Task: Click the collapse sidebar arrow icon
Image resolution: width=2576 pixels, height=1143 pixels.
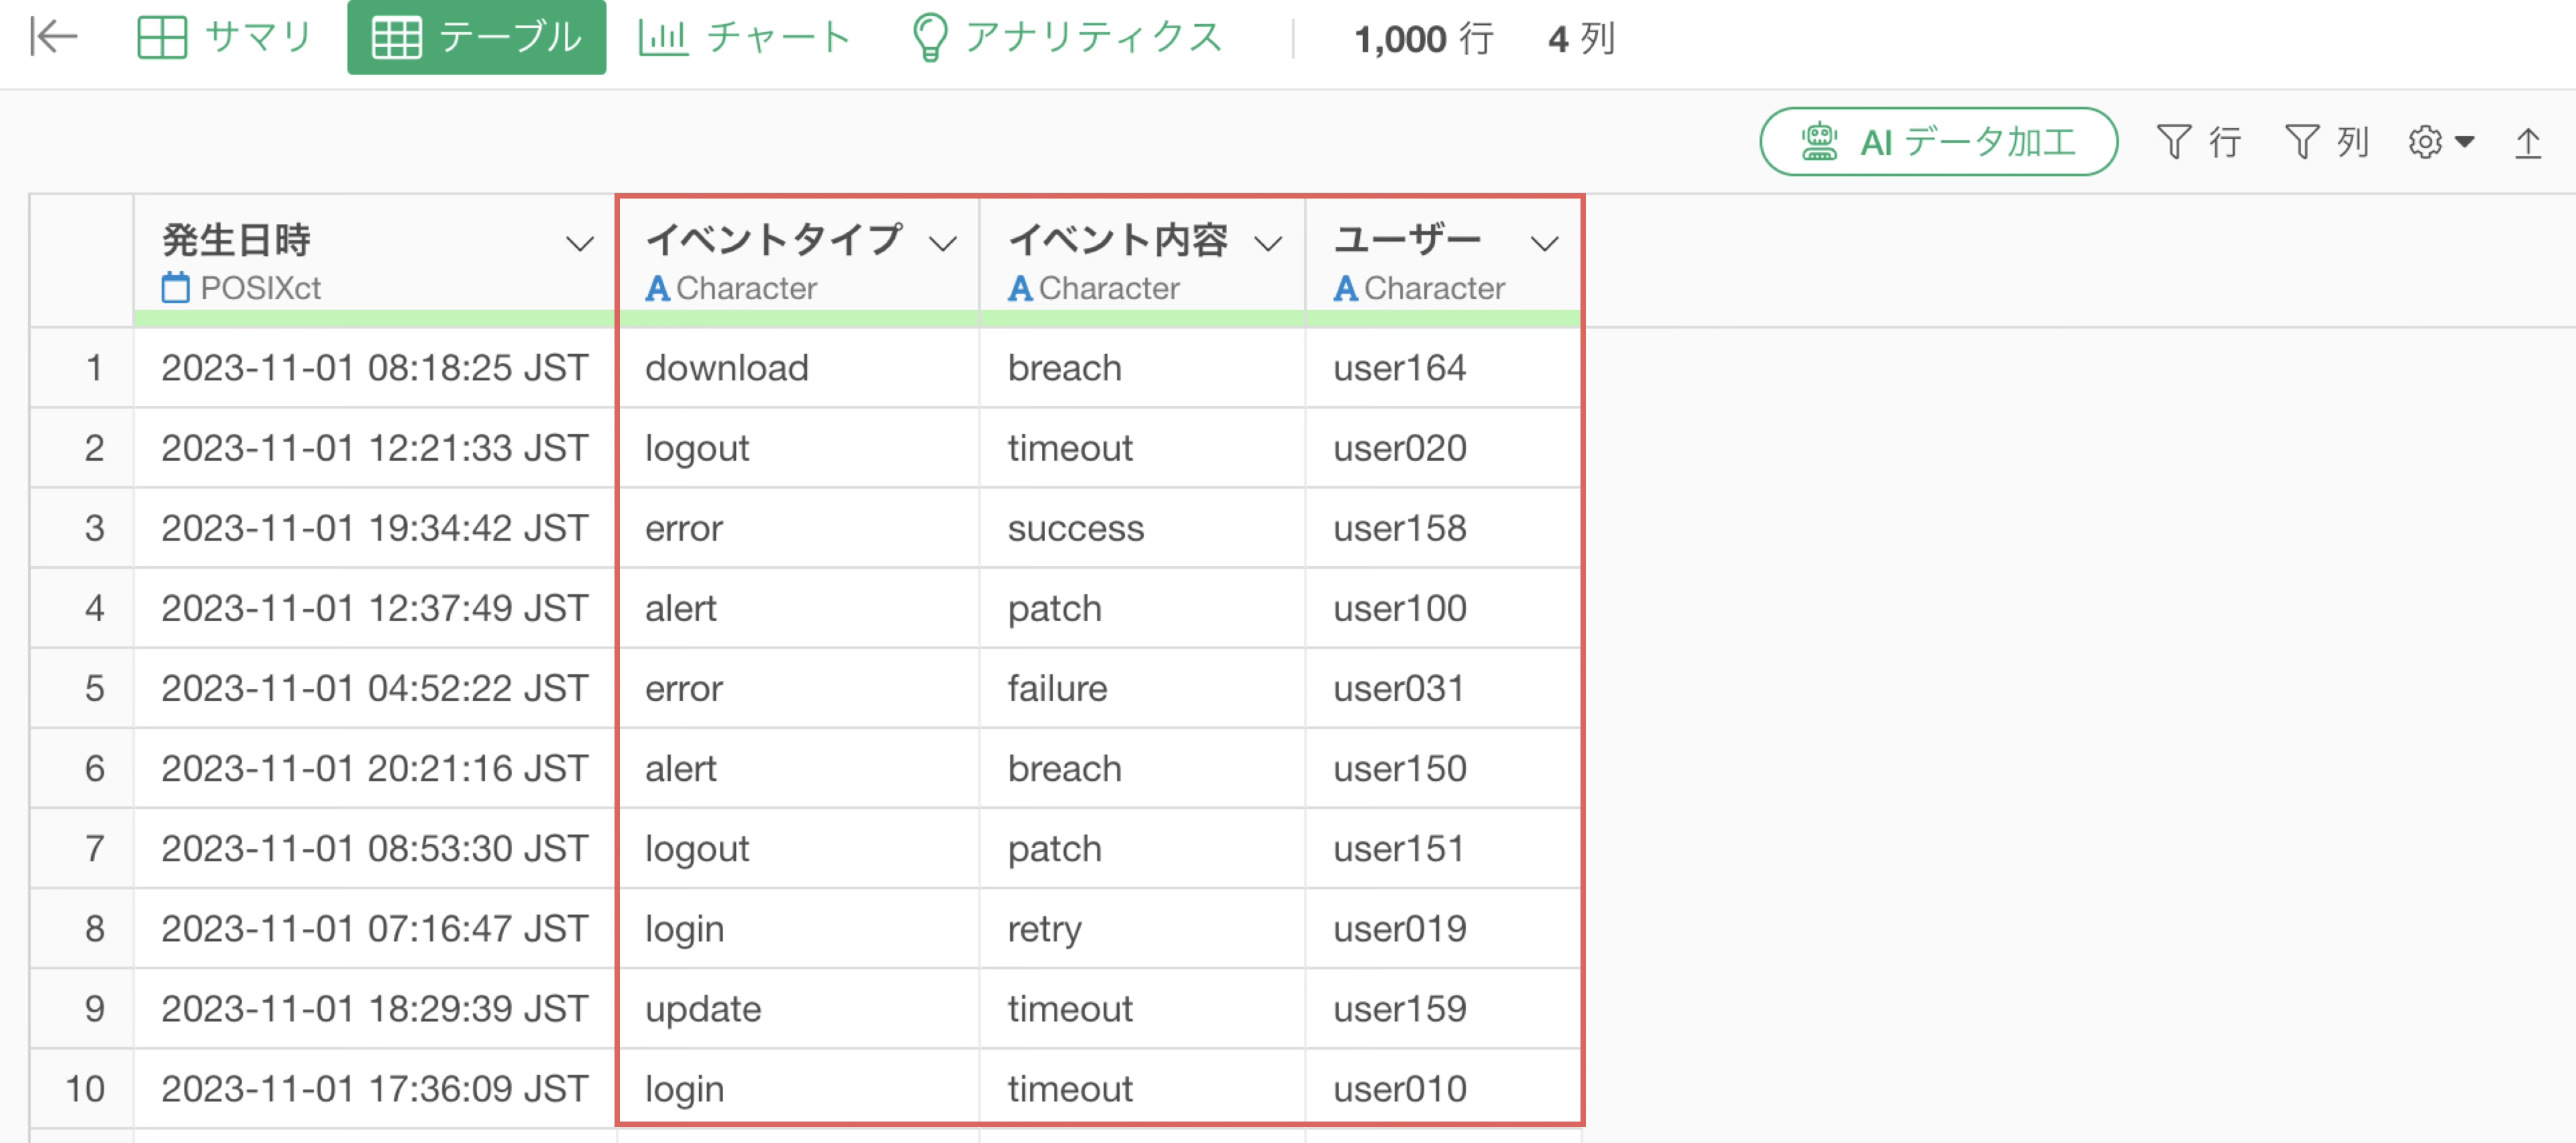Action: [x=53, y=38]
